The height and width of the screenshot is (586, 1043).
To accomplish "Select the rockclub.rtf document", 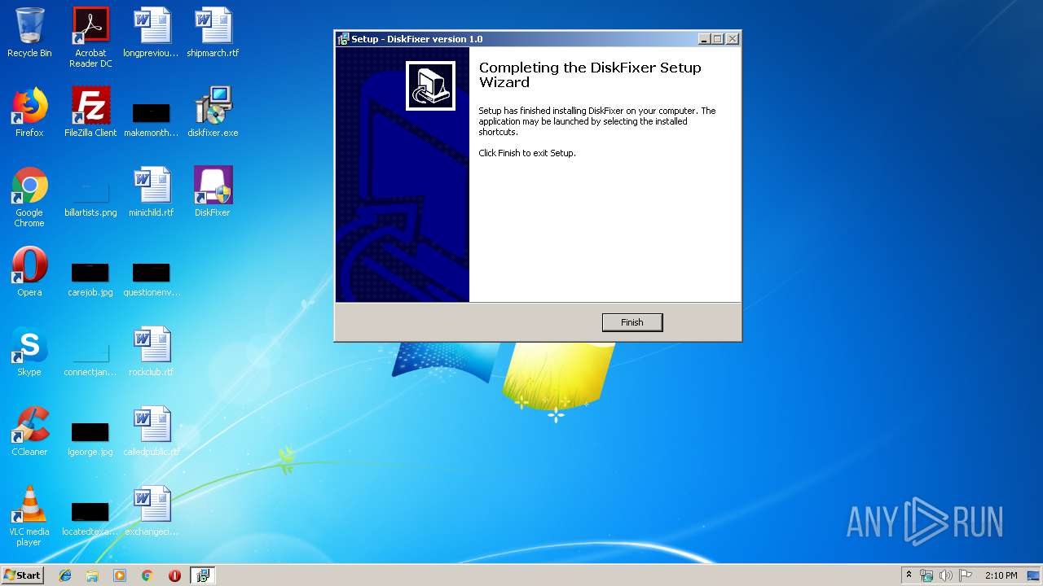I will (152, 352).
